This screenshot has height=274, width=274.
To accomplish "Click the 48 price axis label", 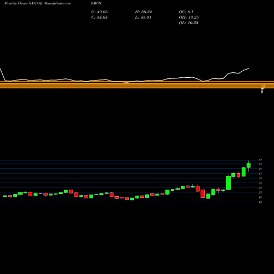I will coord(260,169).
